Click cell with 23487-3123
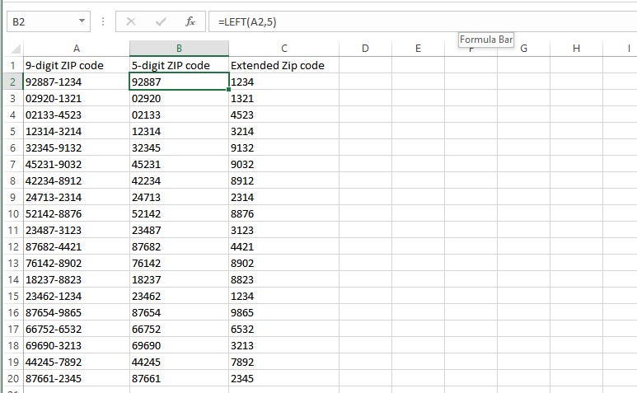637x393 pixels. click(77, 231)
